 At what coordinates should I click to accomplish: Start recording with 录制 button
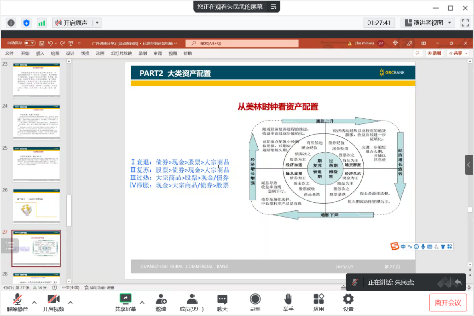255,302
